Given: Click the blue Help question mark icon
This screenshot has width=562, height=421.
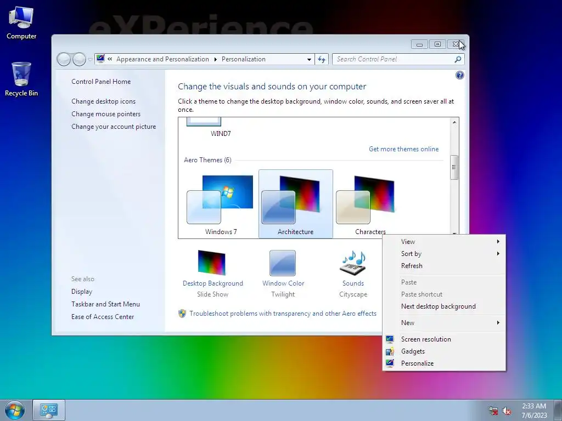Looking at the screenshot, I should 459,75.
